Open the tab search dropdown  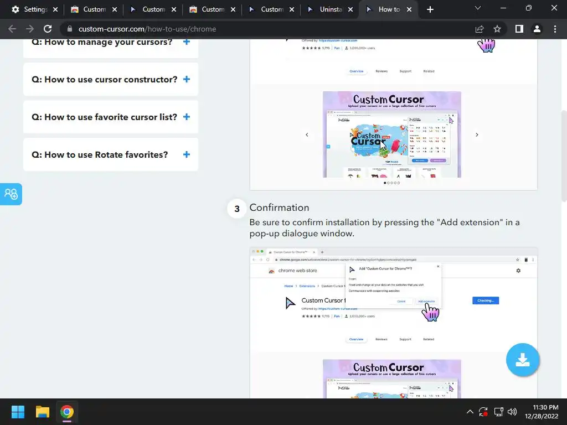click(x=478, y=8)
